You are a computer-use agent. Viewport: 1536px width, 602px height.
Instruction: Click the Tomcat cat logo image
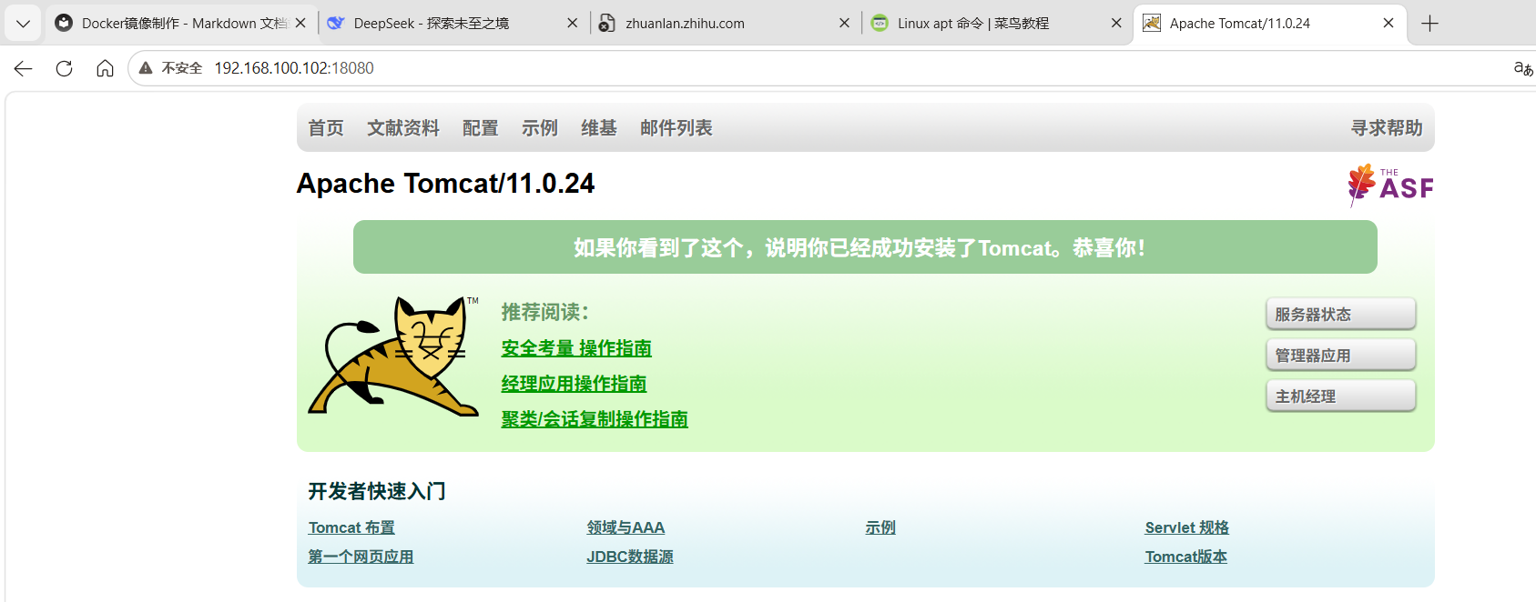click(393, 356)
